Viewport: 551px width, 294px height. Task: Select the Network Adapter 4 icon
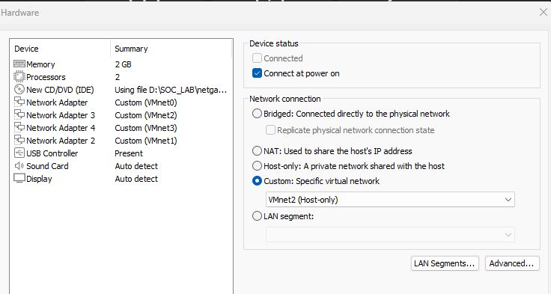click(19, 127)
